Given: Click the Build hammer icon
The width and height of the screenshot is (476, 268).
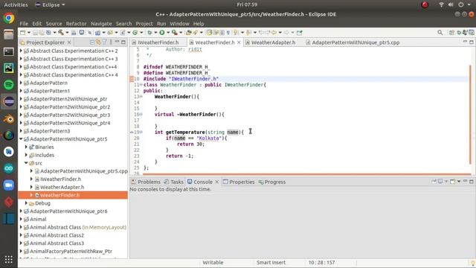Looking at the screenshot, I should pyautogui.click(x=61, y=33).
